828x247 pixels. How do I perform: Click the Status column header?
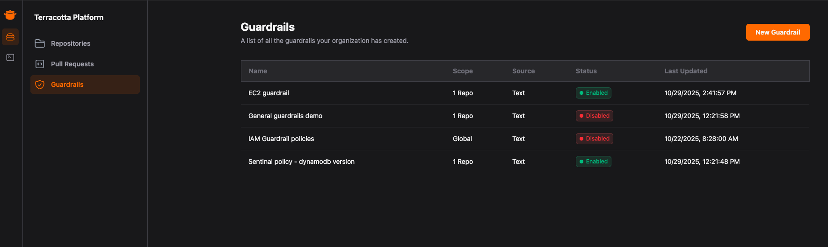(586, 71)
